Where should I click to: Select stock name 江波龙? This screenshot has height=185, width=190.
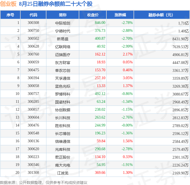tap(63, 173)
